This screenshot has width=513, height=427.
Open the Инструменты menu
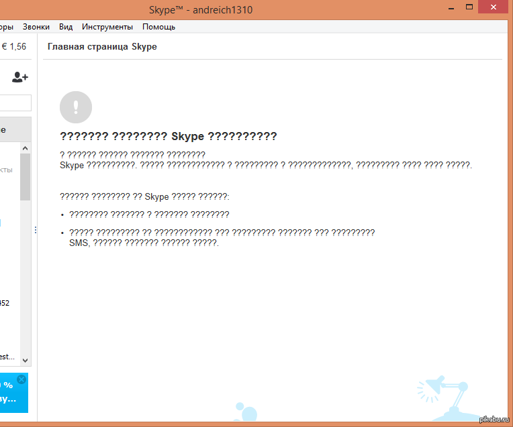[x=107, y=27]
